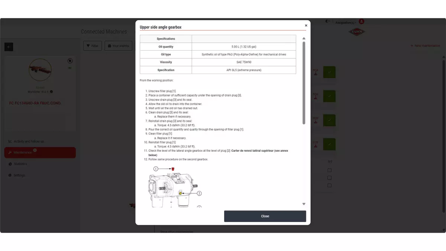Click the worktime info icon

coord(51,91)
